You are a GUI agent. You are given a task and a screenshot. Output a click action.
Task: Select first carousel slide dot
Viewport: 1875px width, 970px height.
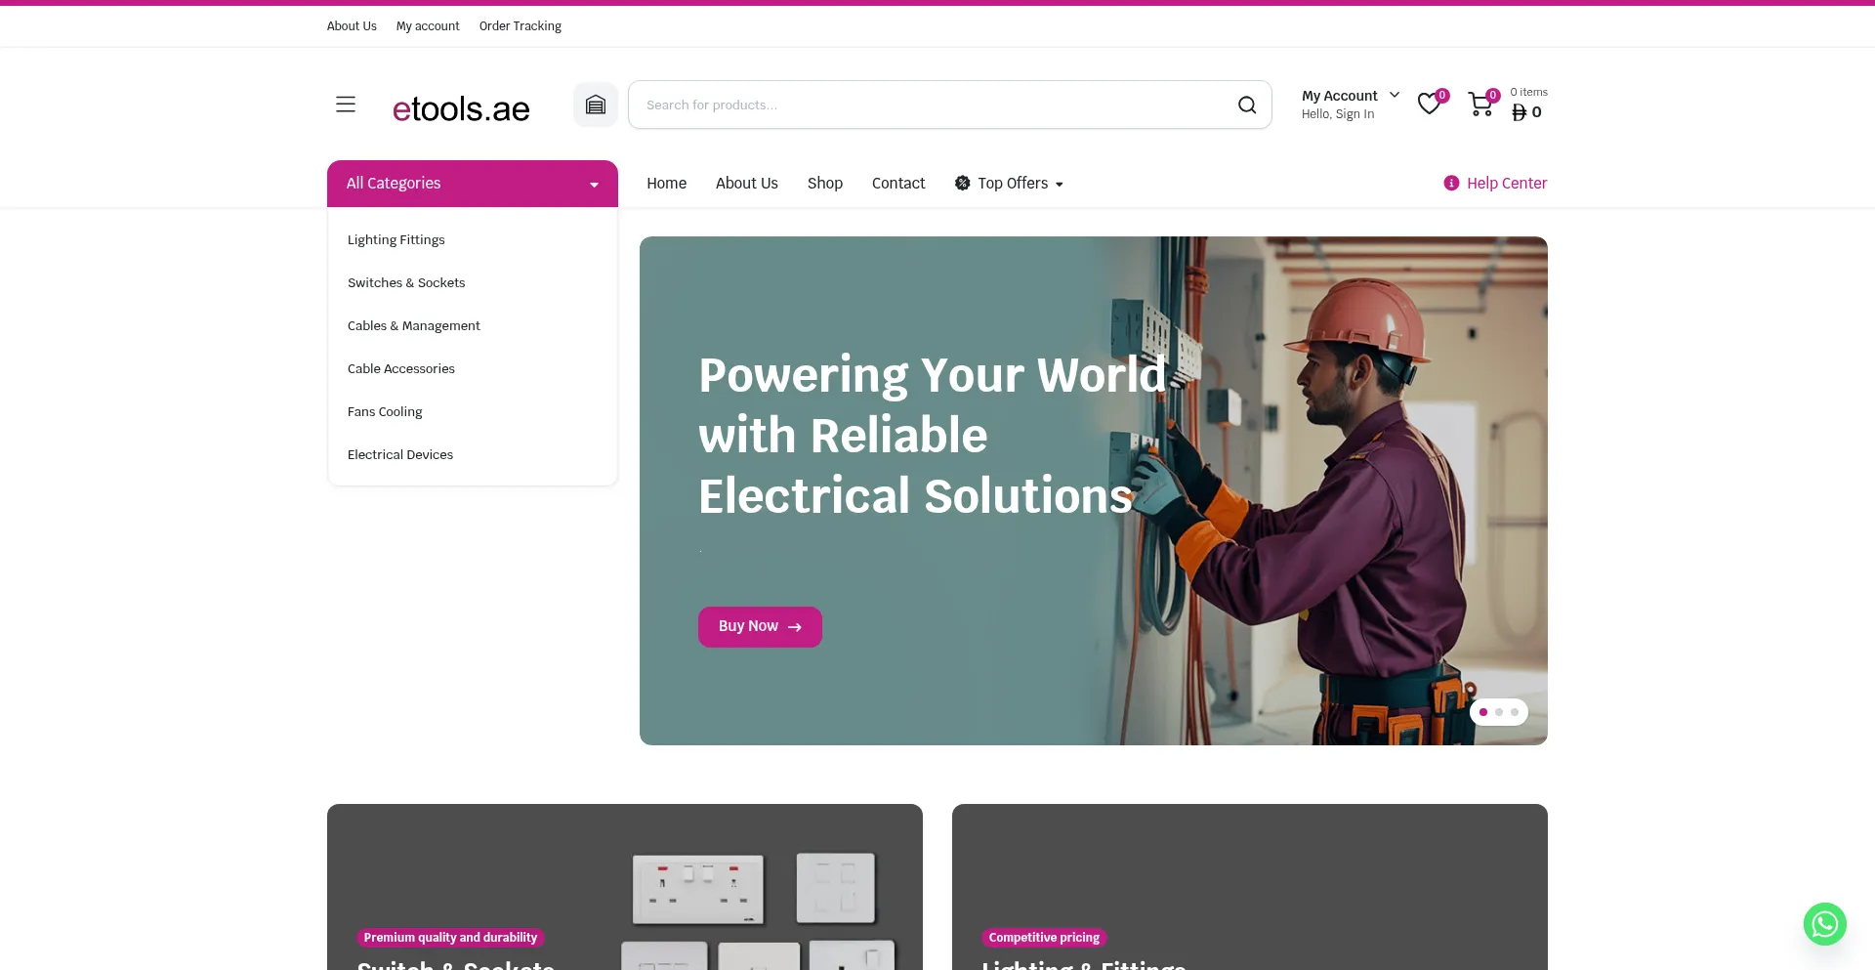pos(1483,712)
